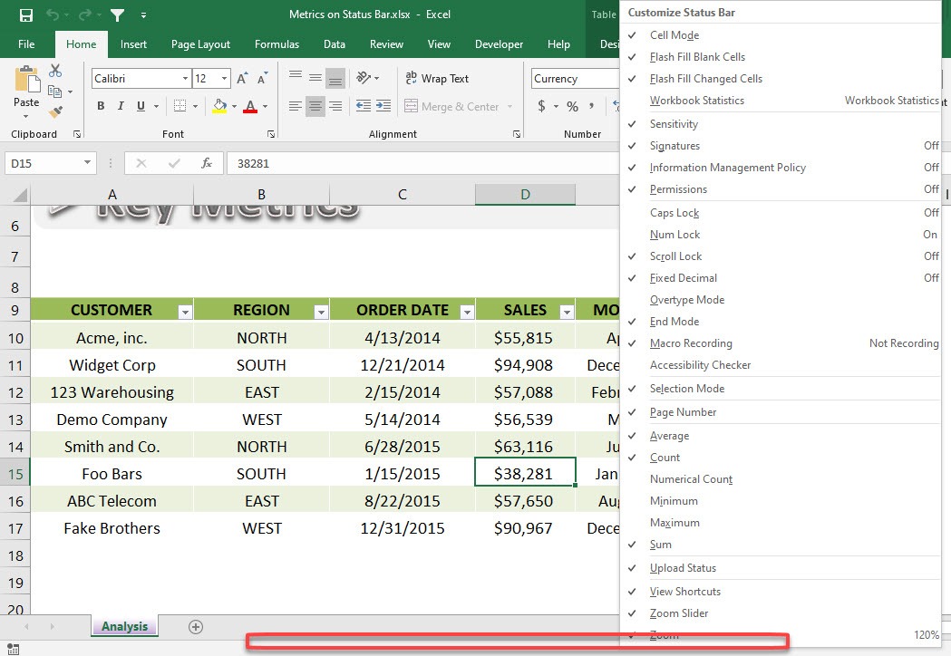Click the Decrease Font Size icon
Viewport: 951px width, 656px height.
262,78
